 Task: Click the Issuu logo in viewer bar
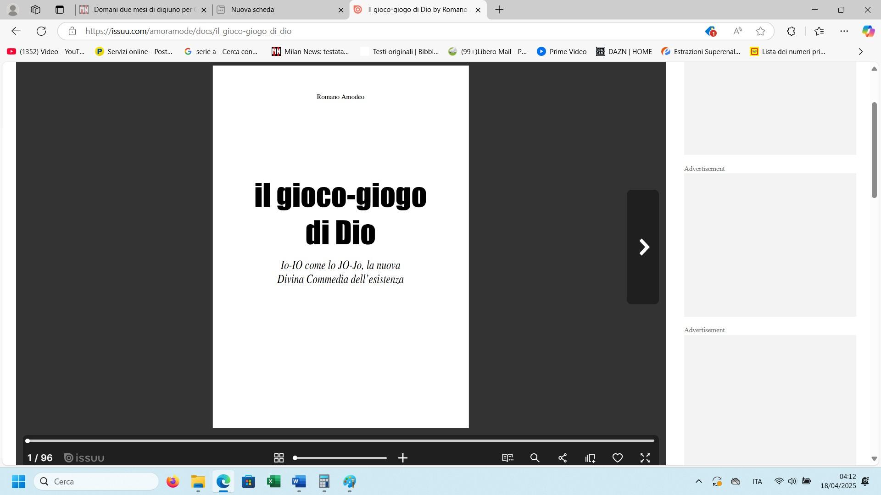point(84,458)
